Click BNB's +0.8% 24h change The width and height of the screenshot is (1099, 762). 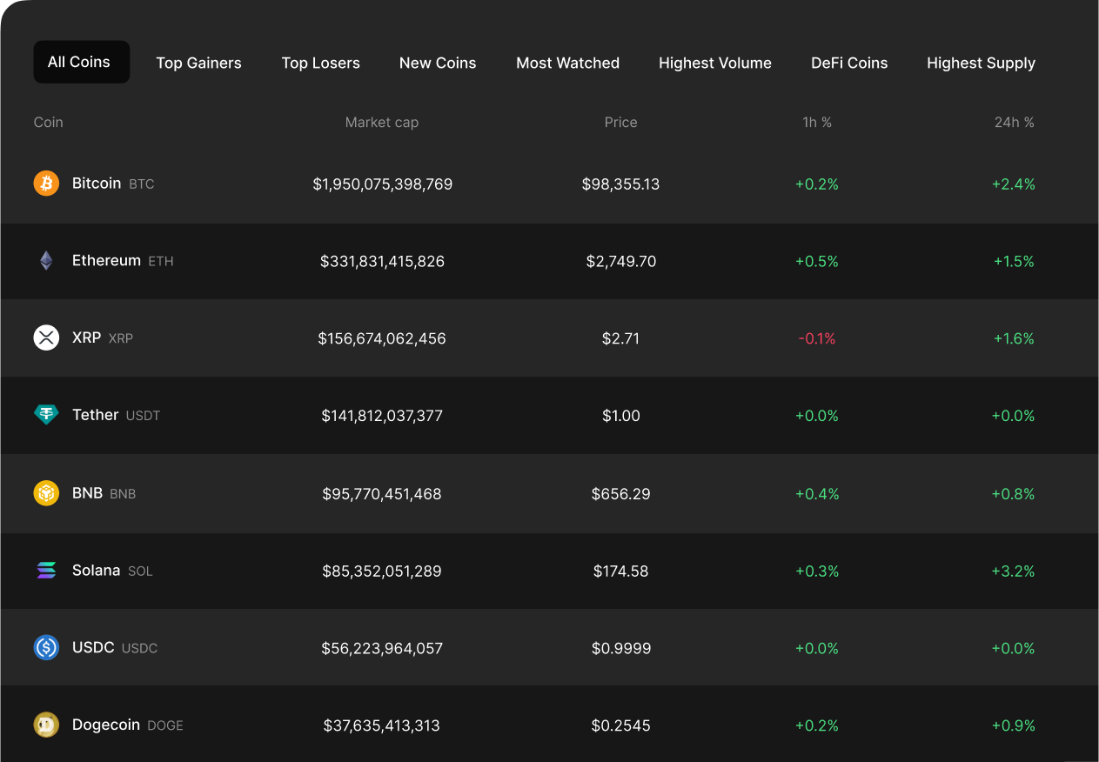(x=1014, y=494)
